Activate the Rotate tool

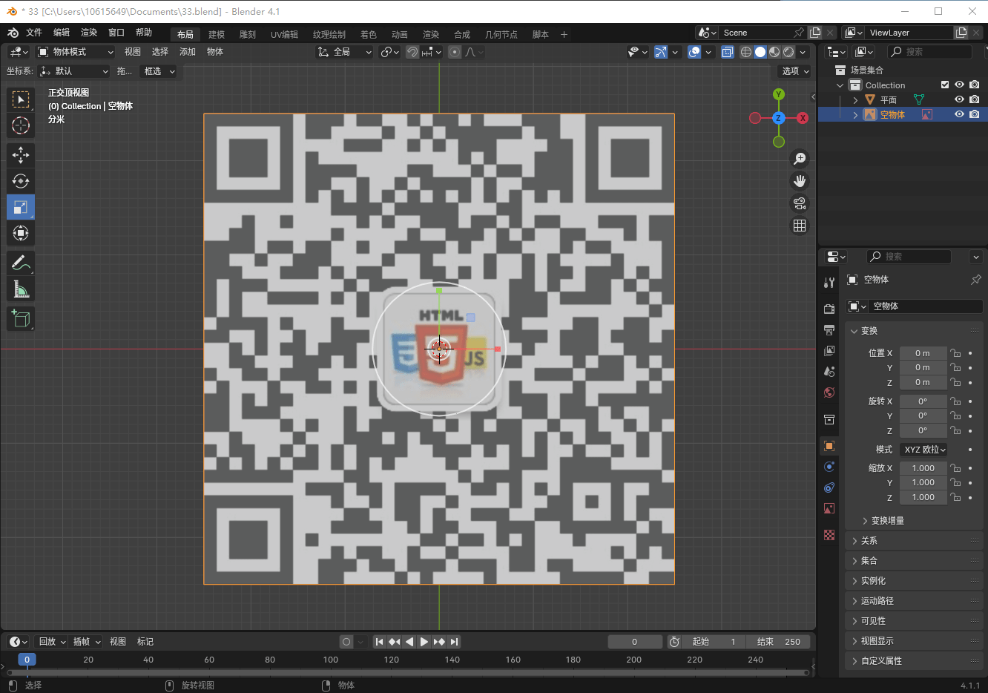21,180
